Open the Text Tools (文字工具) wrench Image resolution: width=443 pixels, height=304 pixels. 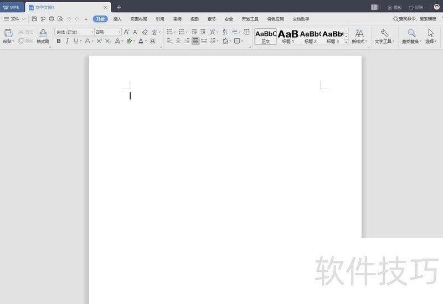tap(384, 36)
